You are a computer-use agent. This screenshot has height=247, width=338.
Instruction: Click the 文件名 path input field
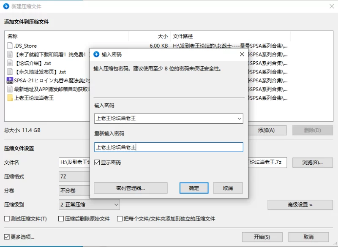(x=173, y=163)
